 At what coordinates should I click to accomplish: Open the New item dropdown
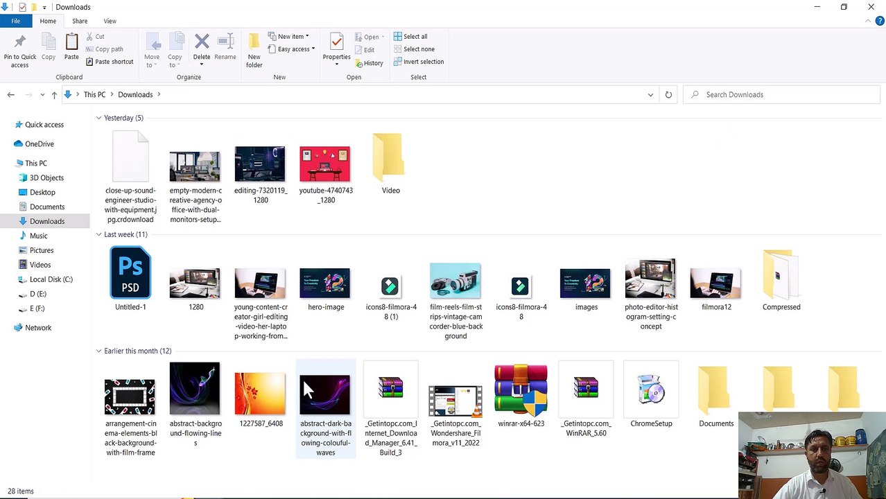[288, 37]
